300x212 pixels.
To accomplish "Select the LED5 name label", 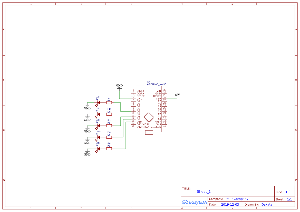I will point(98,143).
